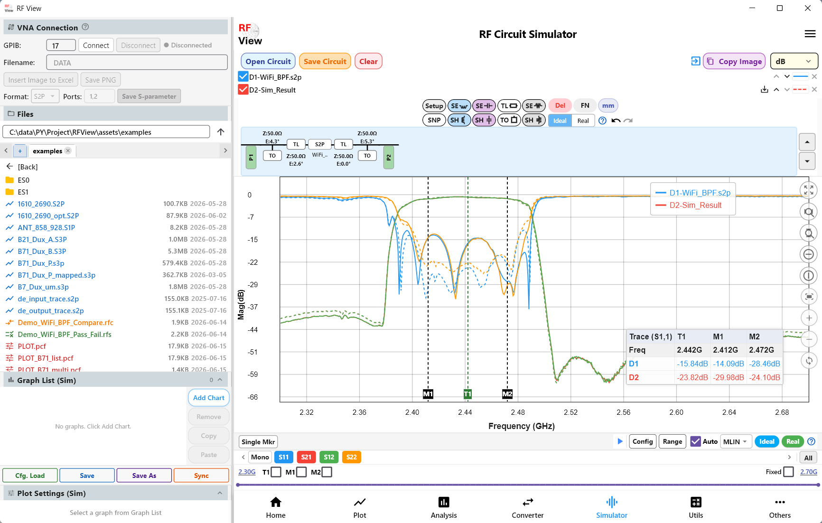This screenshot has width=822, height=523.
Task: Add a shunt capacitor component
Action: pos(484,120)
